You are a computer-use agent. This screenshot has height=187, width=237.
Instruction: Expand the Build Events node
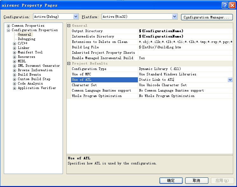15,75
